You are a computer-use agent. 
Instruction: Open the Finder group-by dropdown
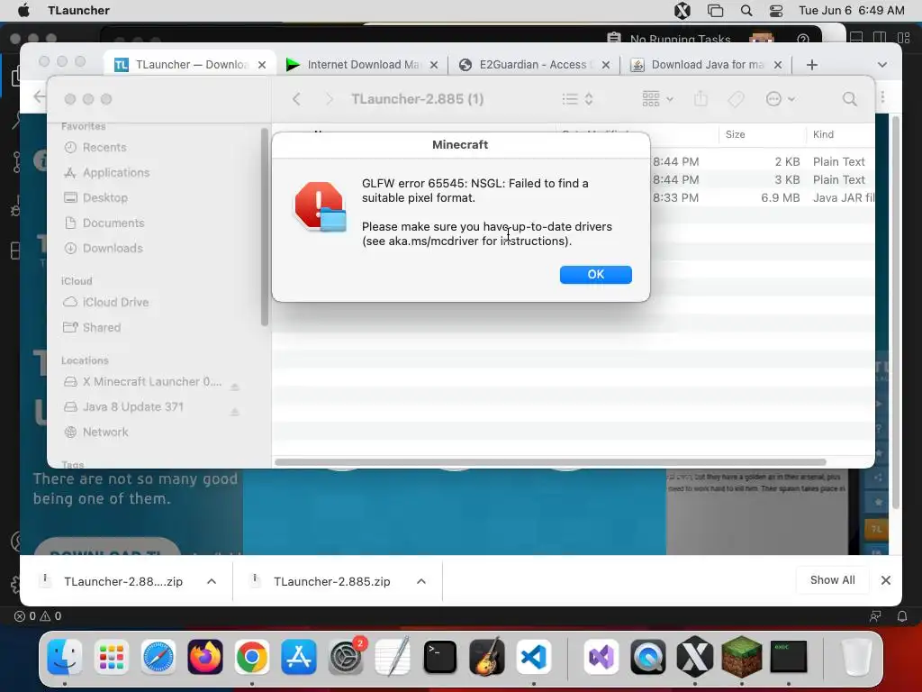657,99
